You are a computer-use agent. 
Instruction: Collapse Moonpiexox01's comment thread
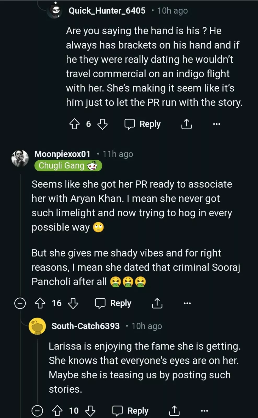pyautogui.click(x=20, y=303)
